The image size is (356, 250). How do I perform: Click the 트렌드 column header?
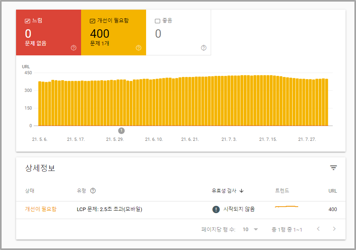282,191
